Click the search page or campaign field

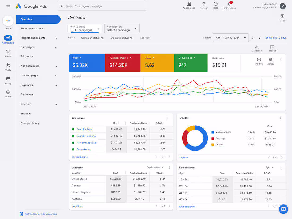pos(102,6)
